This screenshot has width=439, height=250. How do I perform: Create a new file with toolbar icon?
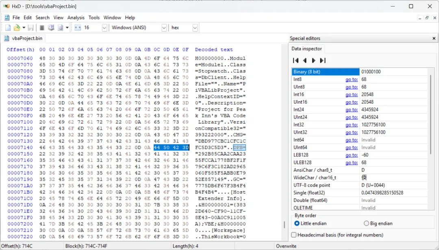[x=8, y=28]
